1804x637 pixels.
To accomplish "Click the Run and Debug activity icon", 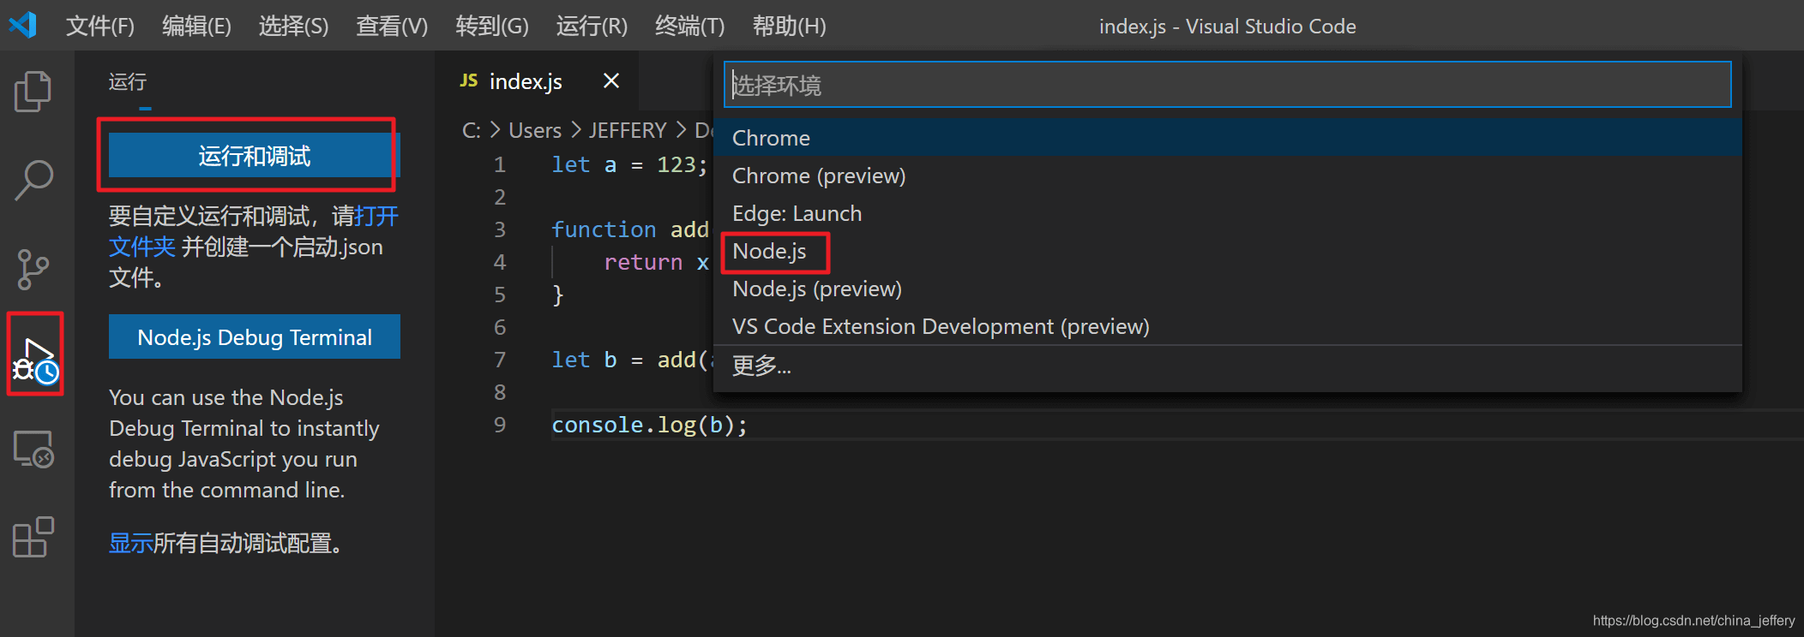I will [x=34, y=357].
